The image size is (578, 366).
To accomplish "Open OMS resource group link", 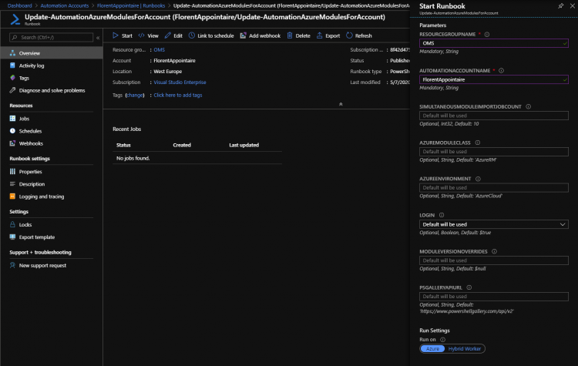I will point(160,50).
